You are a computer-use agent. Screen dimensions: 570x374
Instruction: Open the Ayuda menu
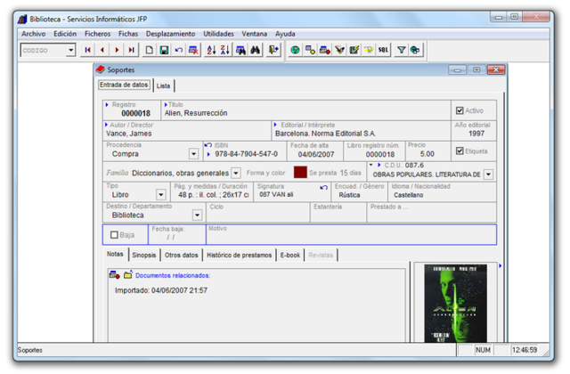point(285,34)
